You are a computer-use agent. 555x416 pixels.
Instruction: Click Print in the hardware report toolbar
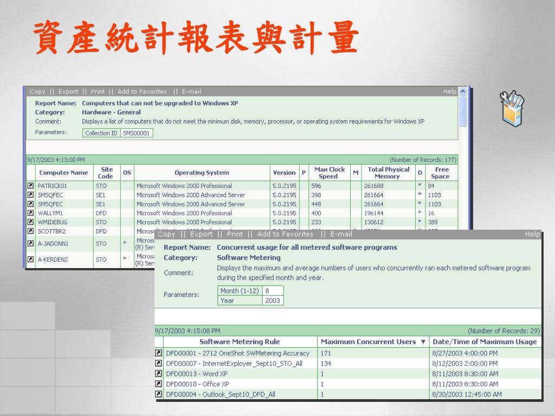(98, 92)
